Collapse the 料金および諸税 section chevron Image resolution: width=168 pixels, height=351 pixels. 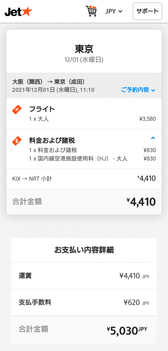[153, 138]
